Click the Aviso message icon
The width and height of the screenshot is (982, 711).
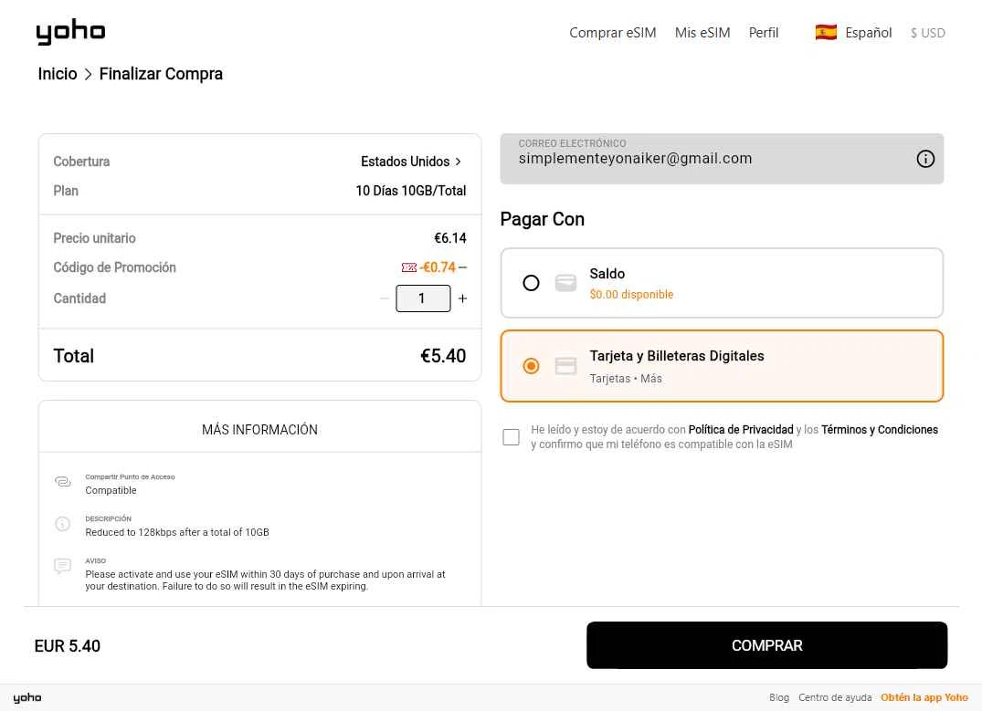(63, 566)
